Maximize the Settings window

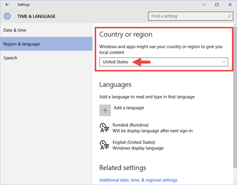(217, 5)
